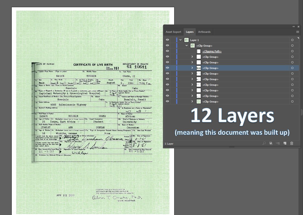The height and width of the screenshot is (215, 303).
Task: Collapse Layer 1 with its chevron
Action: (x=180, y=40)
